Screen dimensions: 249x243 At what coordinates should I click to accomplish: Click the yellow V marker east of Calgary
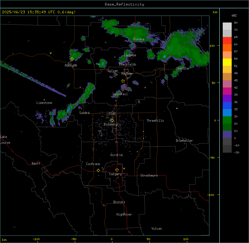click(x=124, y=169)
